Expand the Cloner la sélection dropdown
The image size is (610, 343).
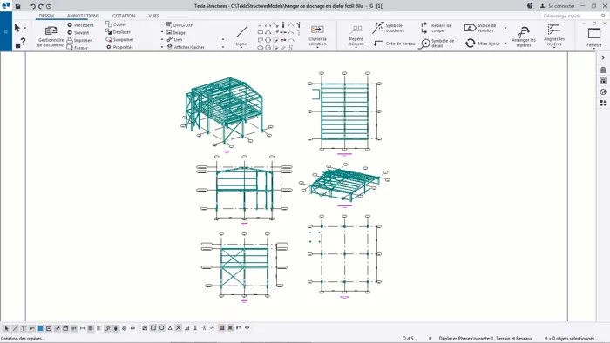click(317, 47)
